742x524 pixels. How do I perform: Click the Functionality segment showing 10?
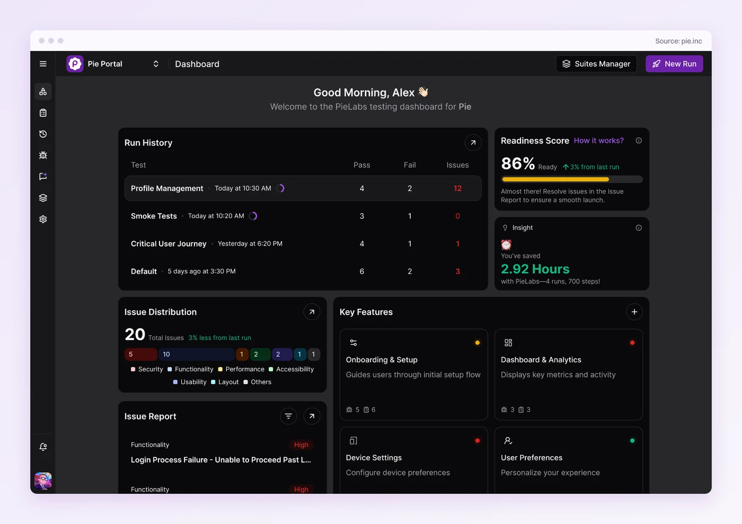(196, 354)
